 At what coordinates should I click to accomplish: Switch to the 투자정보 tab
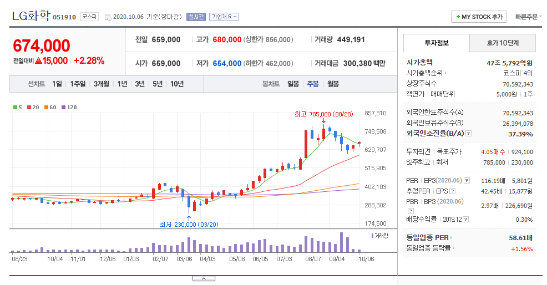point(437,43)
